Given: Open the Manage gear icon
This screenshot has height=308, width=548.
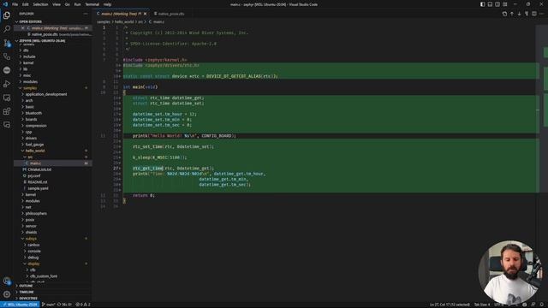Looking at the screenshot, I should tap(7, 294).
